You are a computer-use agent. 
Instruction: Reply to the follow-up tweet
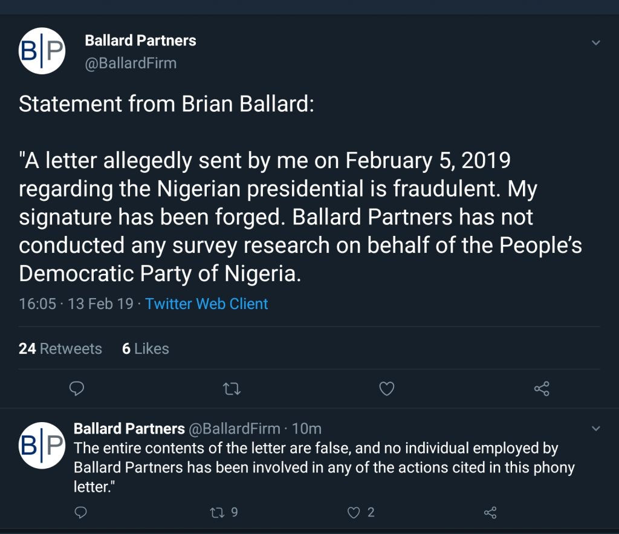[80, 513]
